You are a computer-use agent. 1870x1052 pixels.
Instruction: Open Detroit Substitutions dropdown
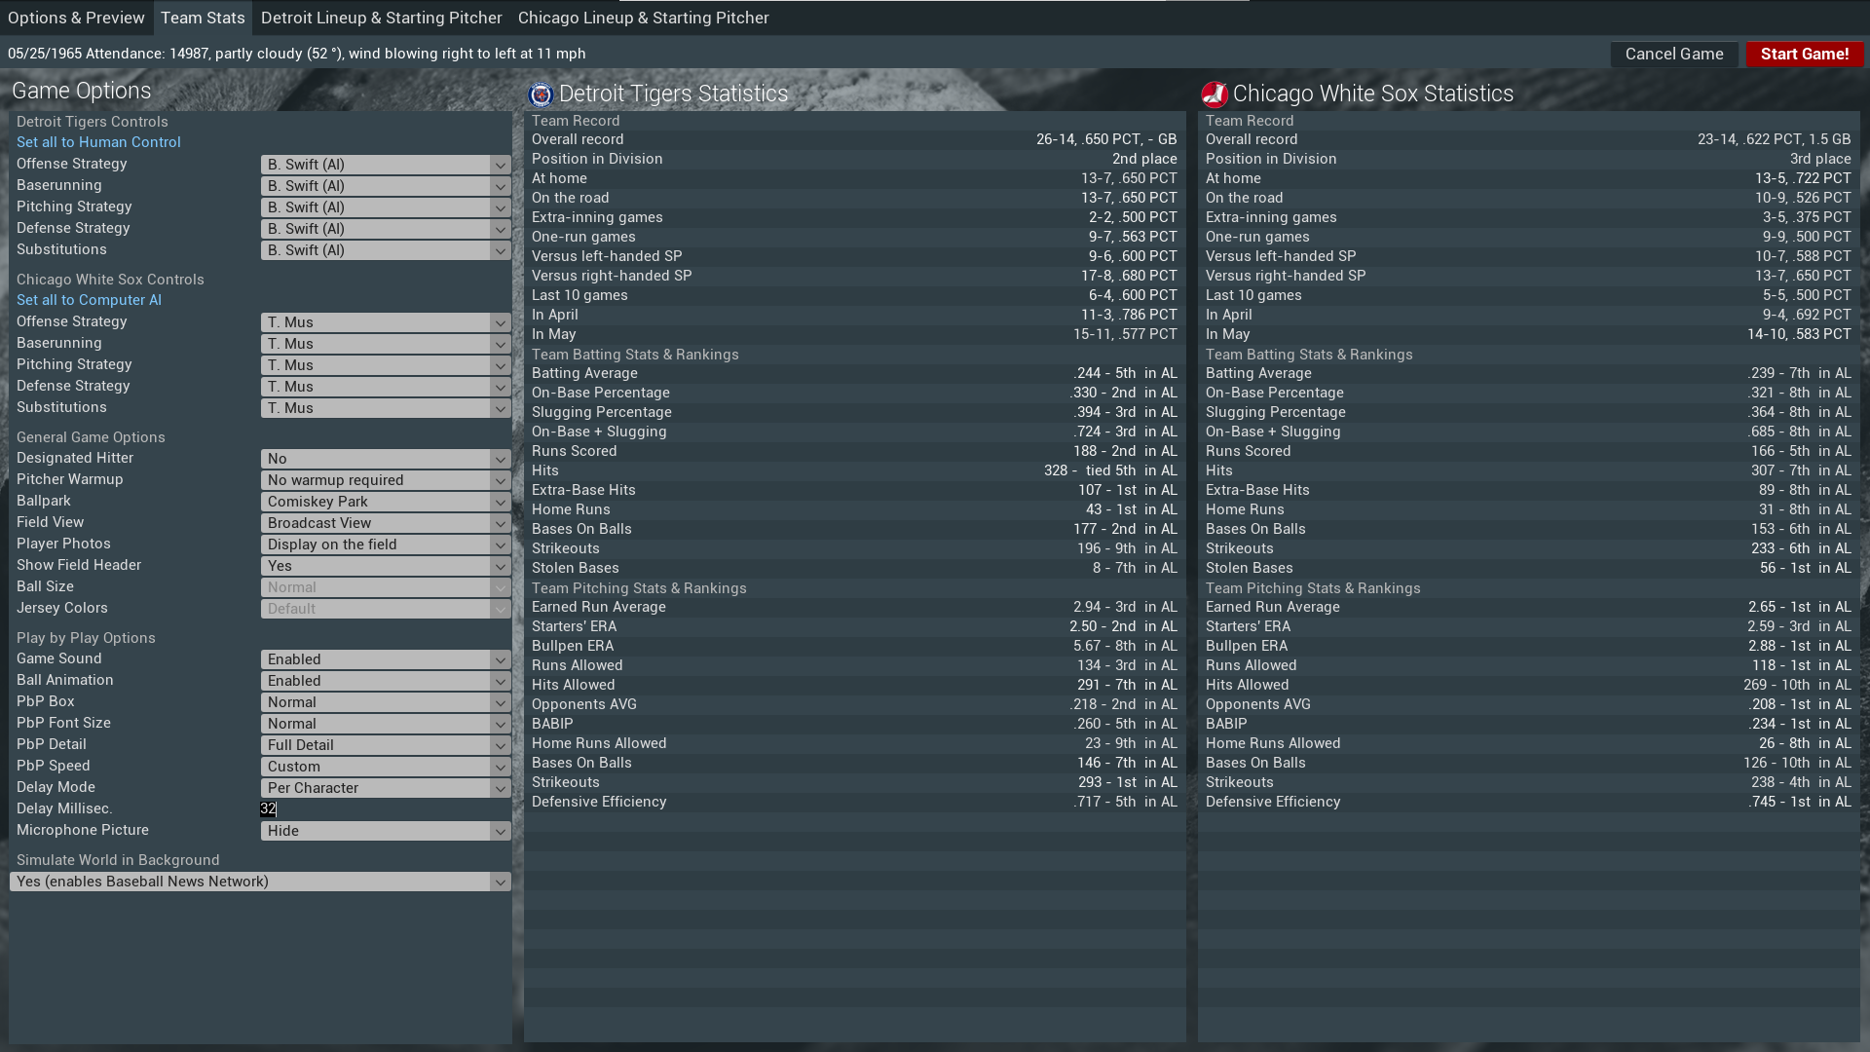click(386, 250)
